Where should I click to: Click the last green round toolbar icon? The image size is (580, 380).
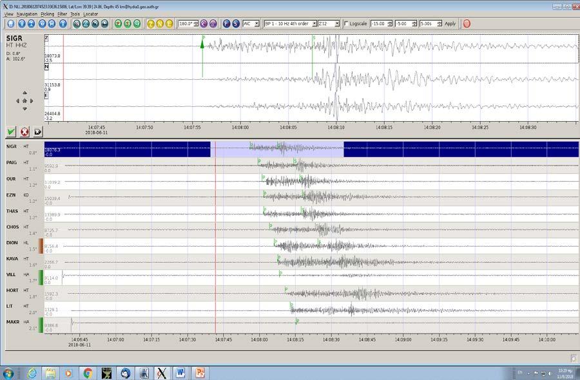tap(137, 24)
